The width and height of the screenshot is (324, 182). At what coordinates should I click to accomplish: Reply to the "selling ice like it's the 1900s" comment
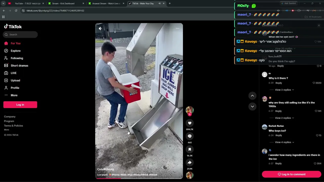(278, 111)
